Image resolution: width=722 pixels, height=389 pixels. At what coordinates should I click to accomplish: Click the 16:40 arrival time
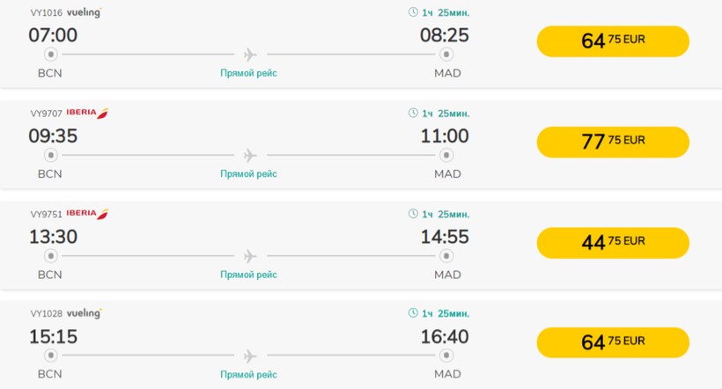tap(445, 337)
